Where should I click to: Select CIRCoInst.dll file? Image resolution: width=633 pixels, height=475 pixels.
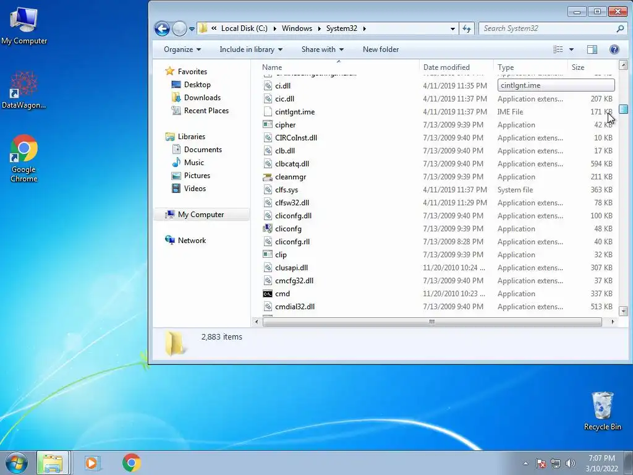pyautogui.click(x=296, y=138)
